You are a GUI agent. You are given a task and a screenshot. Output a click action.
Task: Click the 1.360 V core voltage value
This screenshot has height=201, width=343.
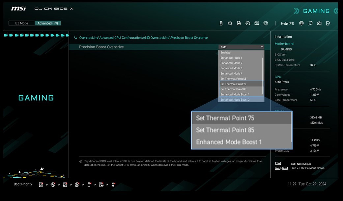314,95
